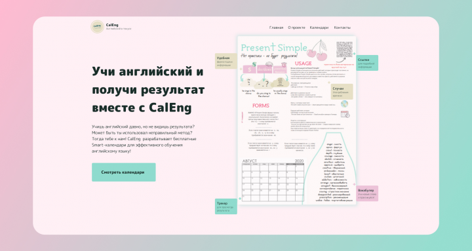Open the Контакты menu item
This screenshot has width=472, height=251.
pyautogui.click(x=342, y=28)
